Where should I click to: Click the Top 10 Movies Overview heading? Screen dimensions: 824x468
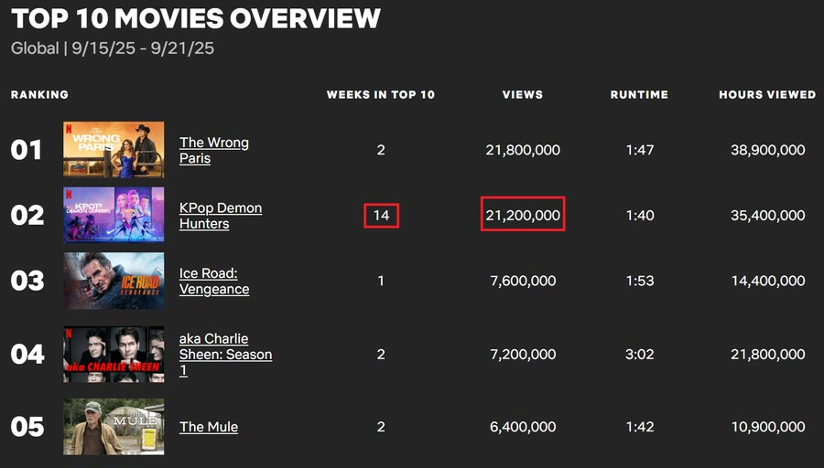click(x=196, y=18)
